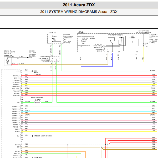Click the 'MAIN FAN MOTOR FUSE 40A' text
This screenshot has height=158, width=158.
click(85, 41)
